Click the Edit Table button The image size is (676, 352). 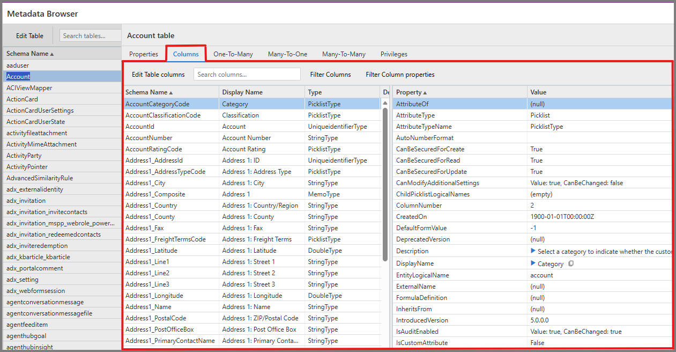[28, 35]
